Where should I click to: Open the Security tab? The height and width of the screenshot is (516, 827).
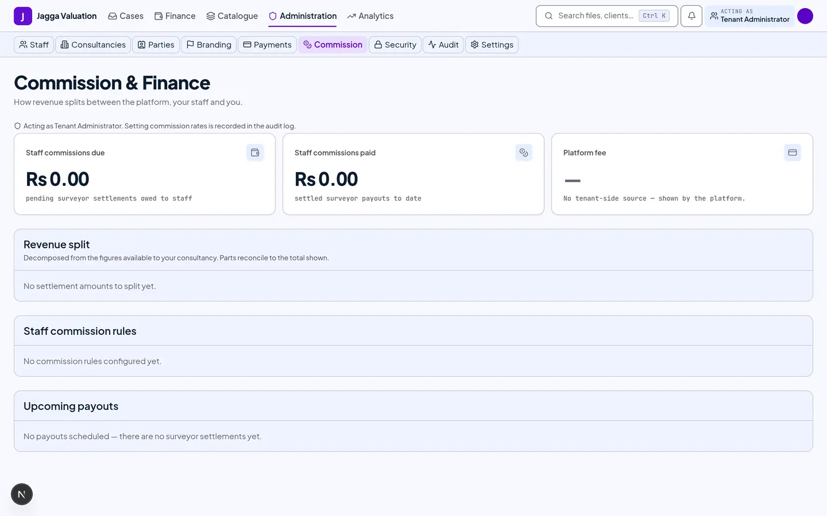tap(395, 45)
